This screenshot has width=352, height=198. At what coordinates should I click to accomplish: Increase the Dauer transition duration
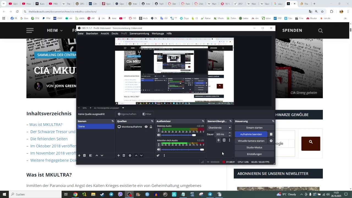point(230,133)
